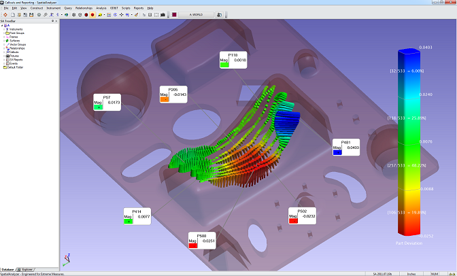Pin the SA TreeBar panel
The height and width of the screenshot is (276, 457).
tap(53, 21)
